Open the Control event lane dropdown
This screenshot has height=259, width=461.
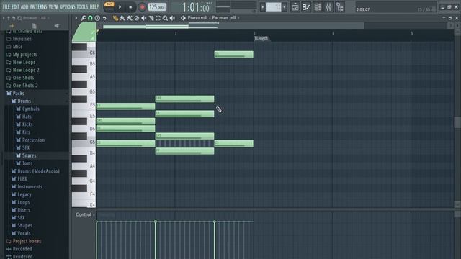[85, 214]
